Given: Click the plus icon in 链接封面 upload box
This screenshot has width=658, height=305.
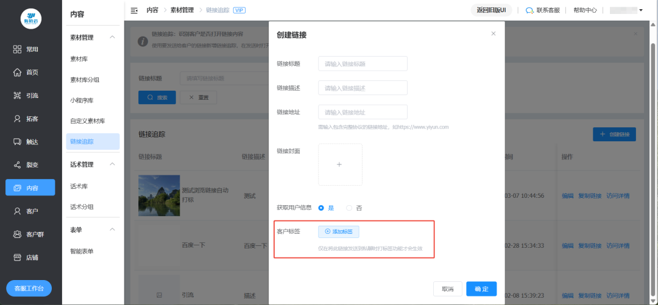Looking at the screenshot, I should pos(339,164).
